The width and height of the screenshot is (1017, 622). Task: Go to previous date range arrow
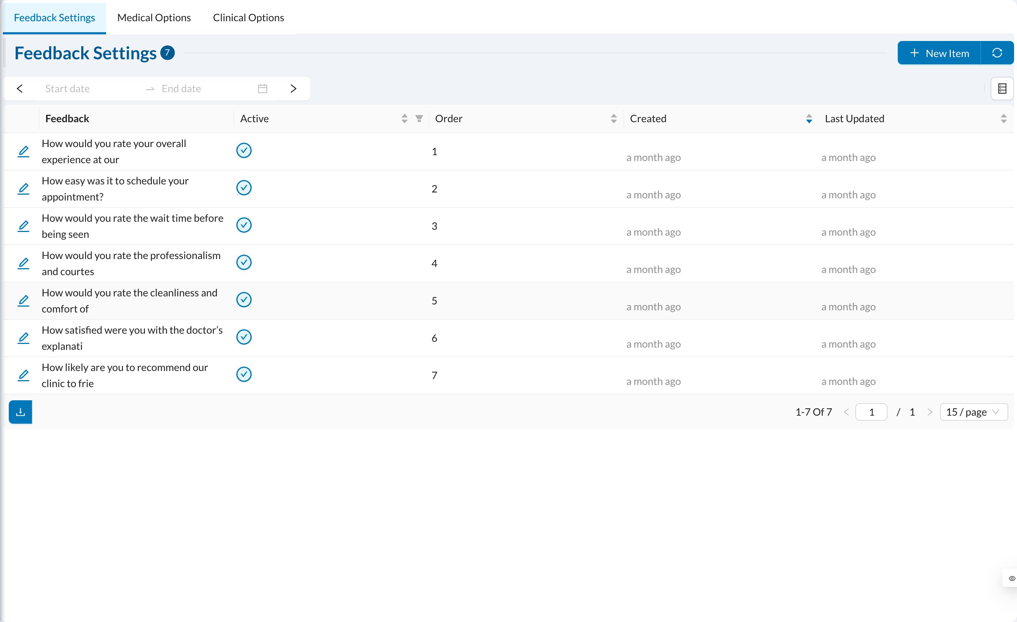[20, 88]
